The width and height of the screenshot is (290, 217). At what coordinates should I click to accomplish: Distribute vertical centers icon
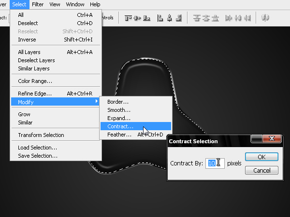point(206,18)
